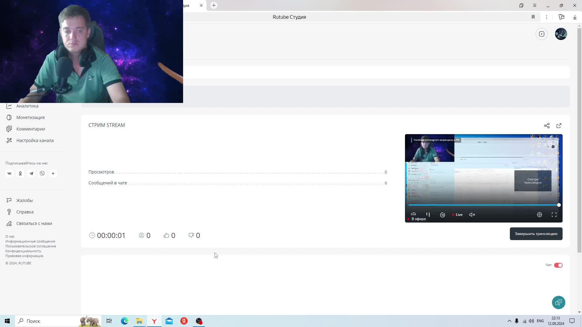
Task: Open the user avatar menu
Action: pyautogui.click(x=561, y=34)
